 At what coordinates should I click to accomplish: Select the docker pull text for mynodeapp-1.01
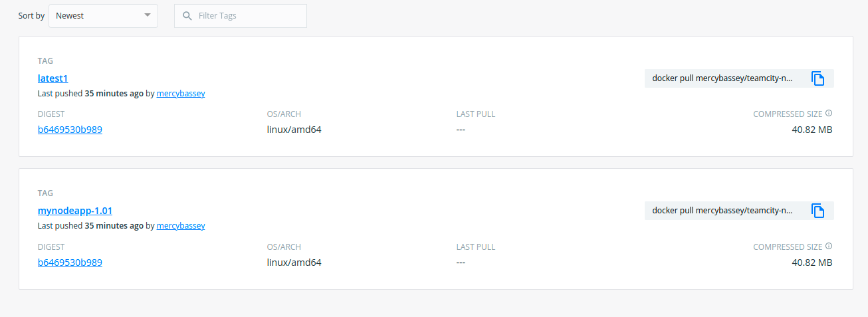coord(722,211)
